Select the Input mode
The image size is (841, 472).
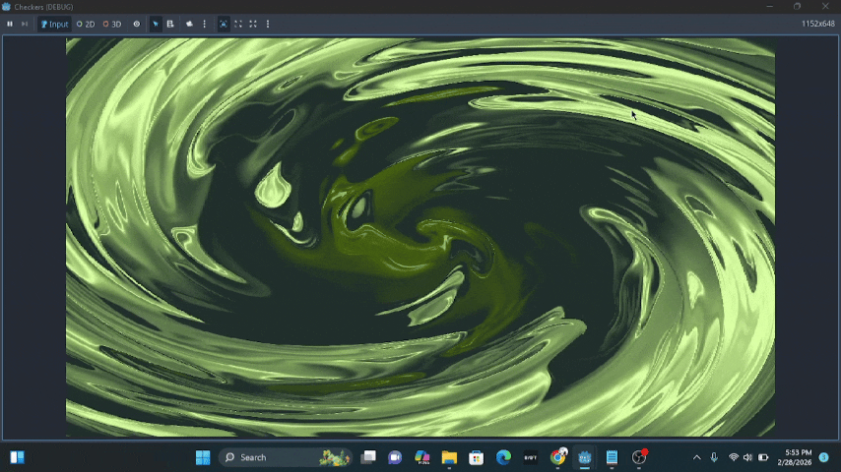[54, 25]
